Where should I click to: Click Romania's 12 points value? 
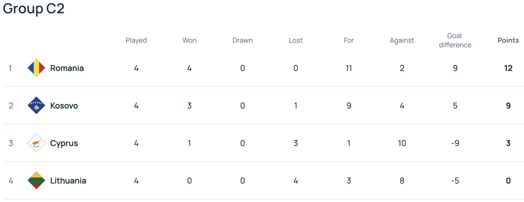pos(508,68)
